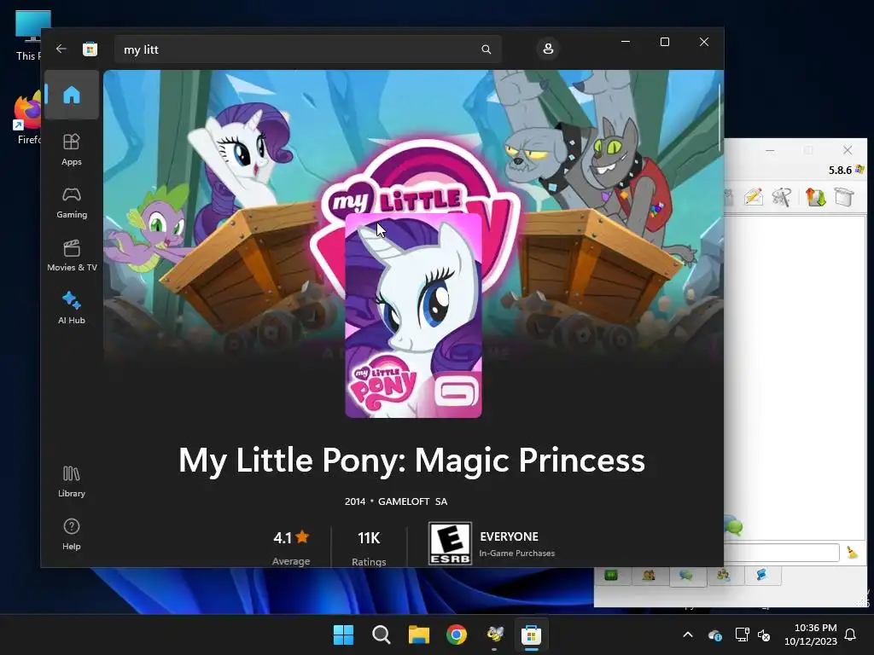Select the chat bubbles tab in background window
This screenshot has width=874, height=655.
686,576
